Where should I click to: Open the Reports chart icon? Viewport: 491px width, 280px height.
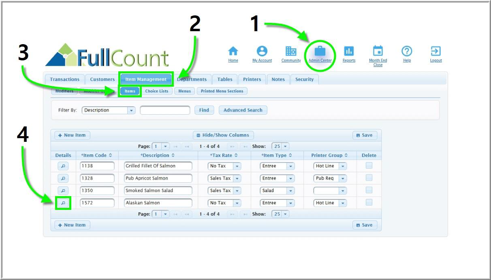click(349, 51)
